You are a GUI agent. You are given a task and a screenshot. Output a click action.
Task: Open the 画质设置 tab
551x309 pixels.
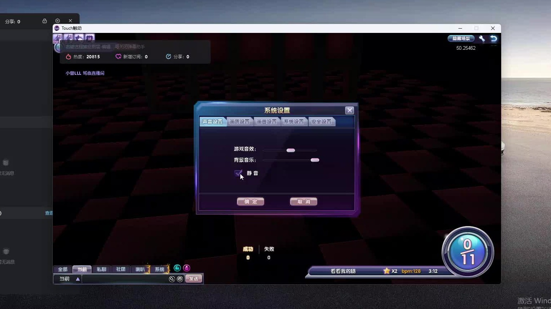(240, 121)
